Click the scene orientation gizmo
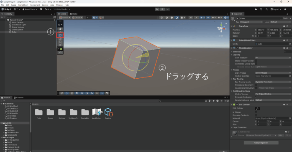The height and width of the screenshot is (152, 292). tap(221, 28)
